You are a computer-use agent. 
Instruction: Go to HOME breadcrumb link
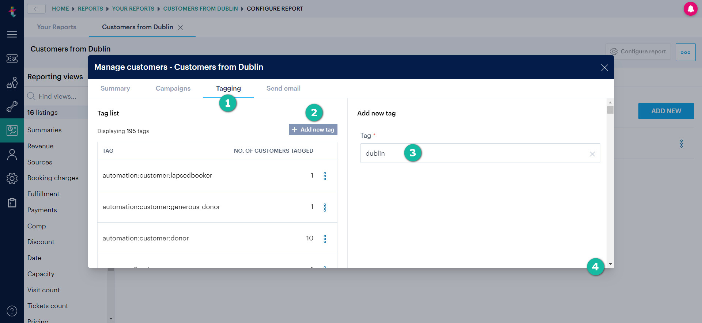point(60,9)
